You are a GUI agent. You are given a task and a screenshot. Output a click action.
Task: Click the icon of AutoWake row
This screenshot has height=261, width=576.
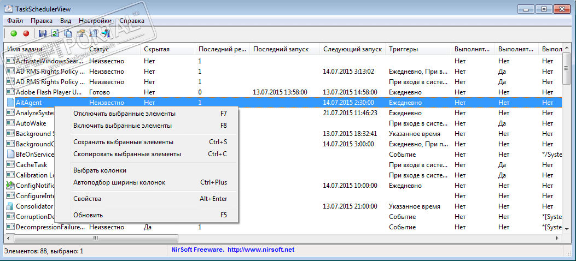coord(10,123)
